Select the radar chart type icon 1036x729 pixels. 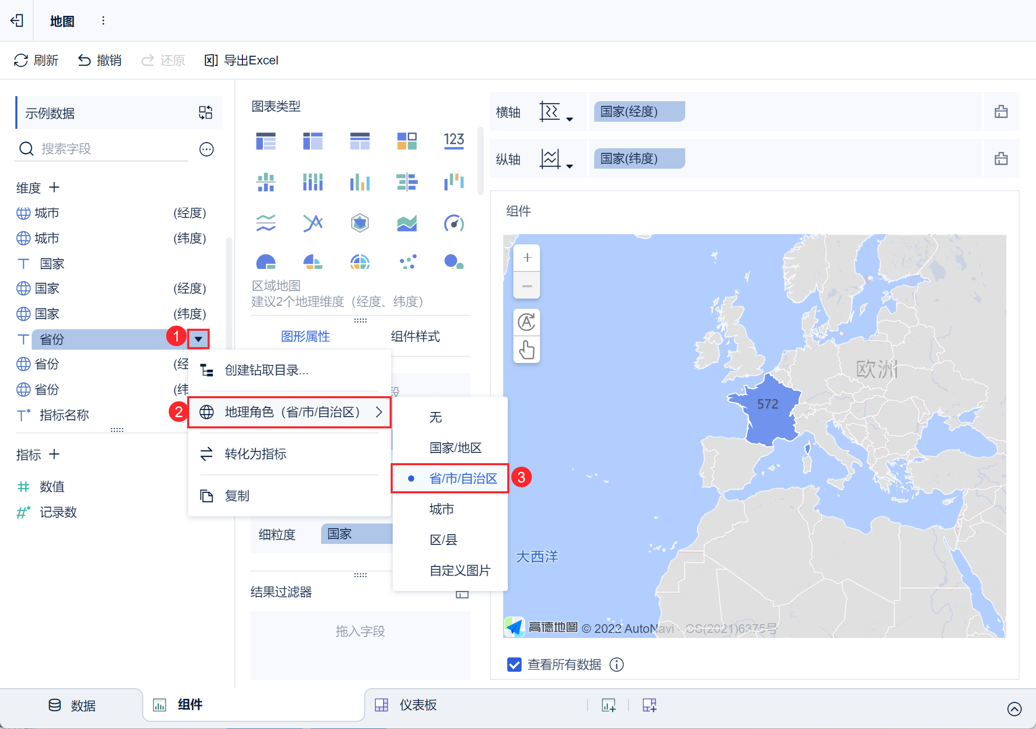359,223
